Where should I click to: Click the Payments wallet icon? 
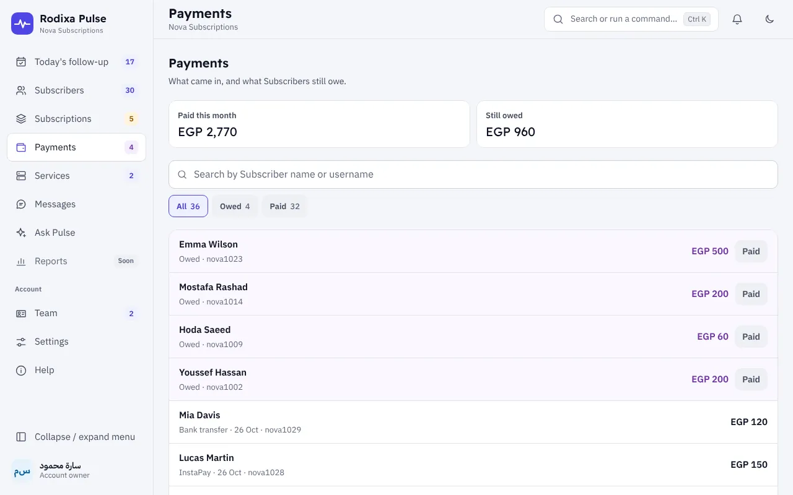(x=21, y=147)
